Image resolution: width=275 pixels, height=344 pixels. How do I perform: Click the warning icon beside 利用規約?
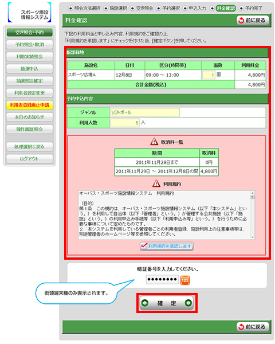pos(156,183)
